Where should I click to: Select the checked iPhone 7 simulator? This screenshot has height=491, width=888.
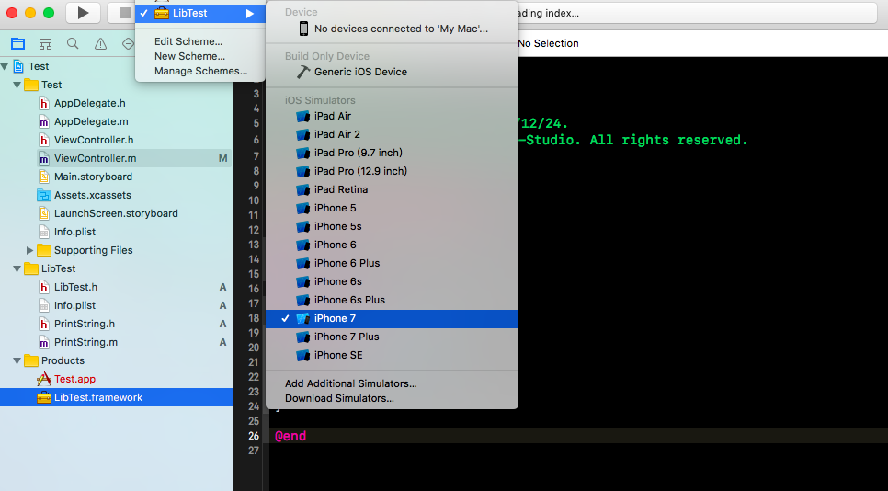point(392,318)
